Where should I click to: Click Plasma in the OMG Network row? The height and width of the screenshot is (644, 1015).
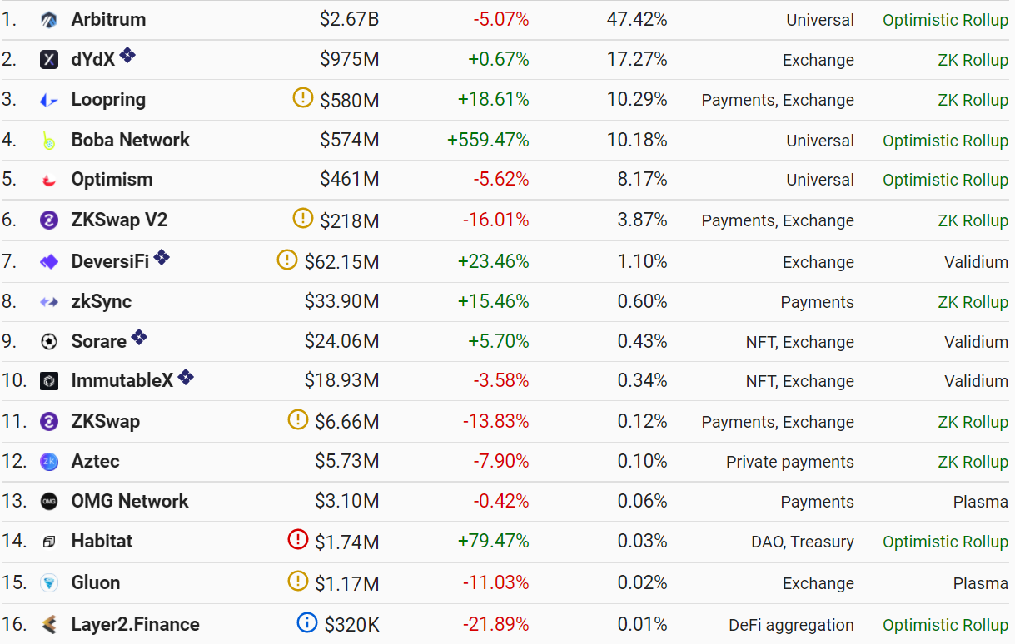pyautogui.click(x=981, y=502)
